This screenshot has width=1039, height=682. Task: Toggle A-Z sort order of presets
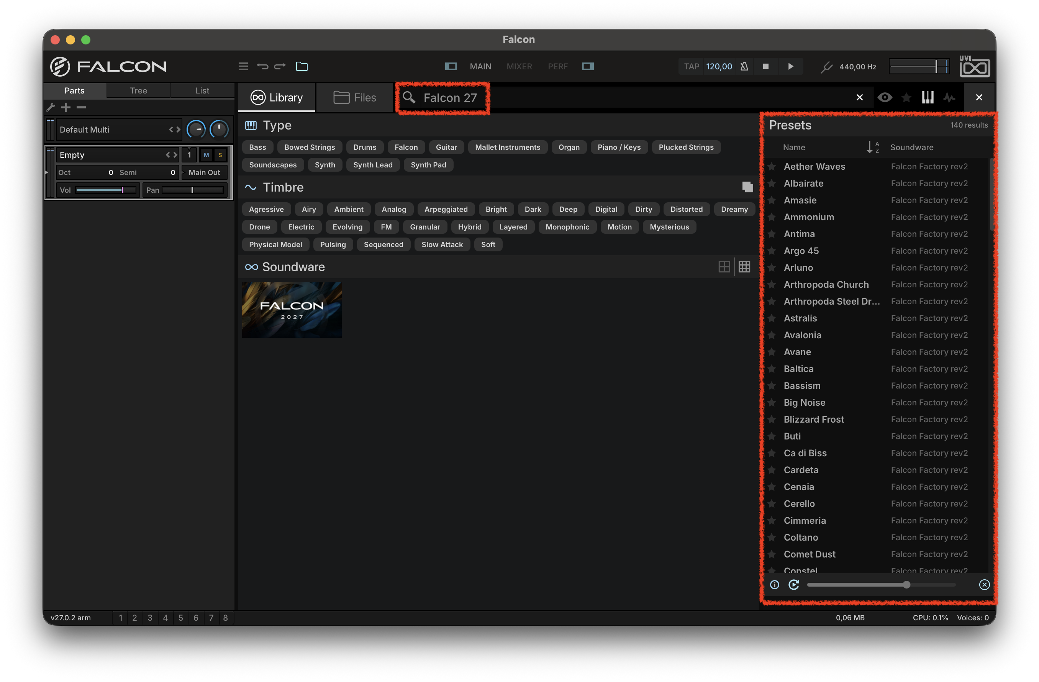(x=873, y=147)
